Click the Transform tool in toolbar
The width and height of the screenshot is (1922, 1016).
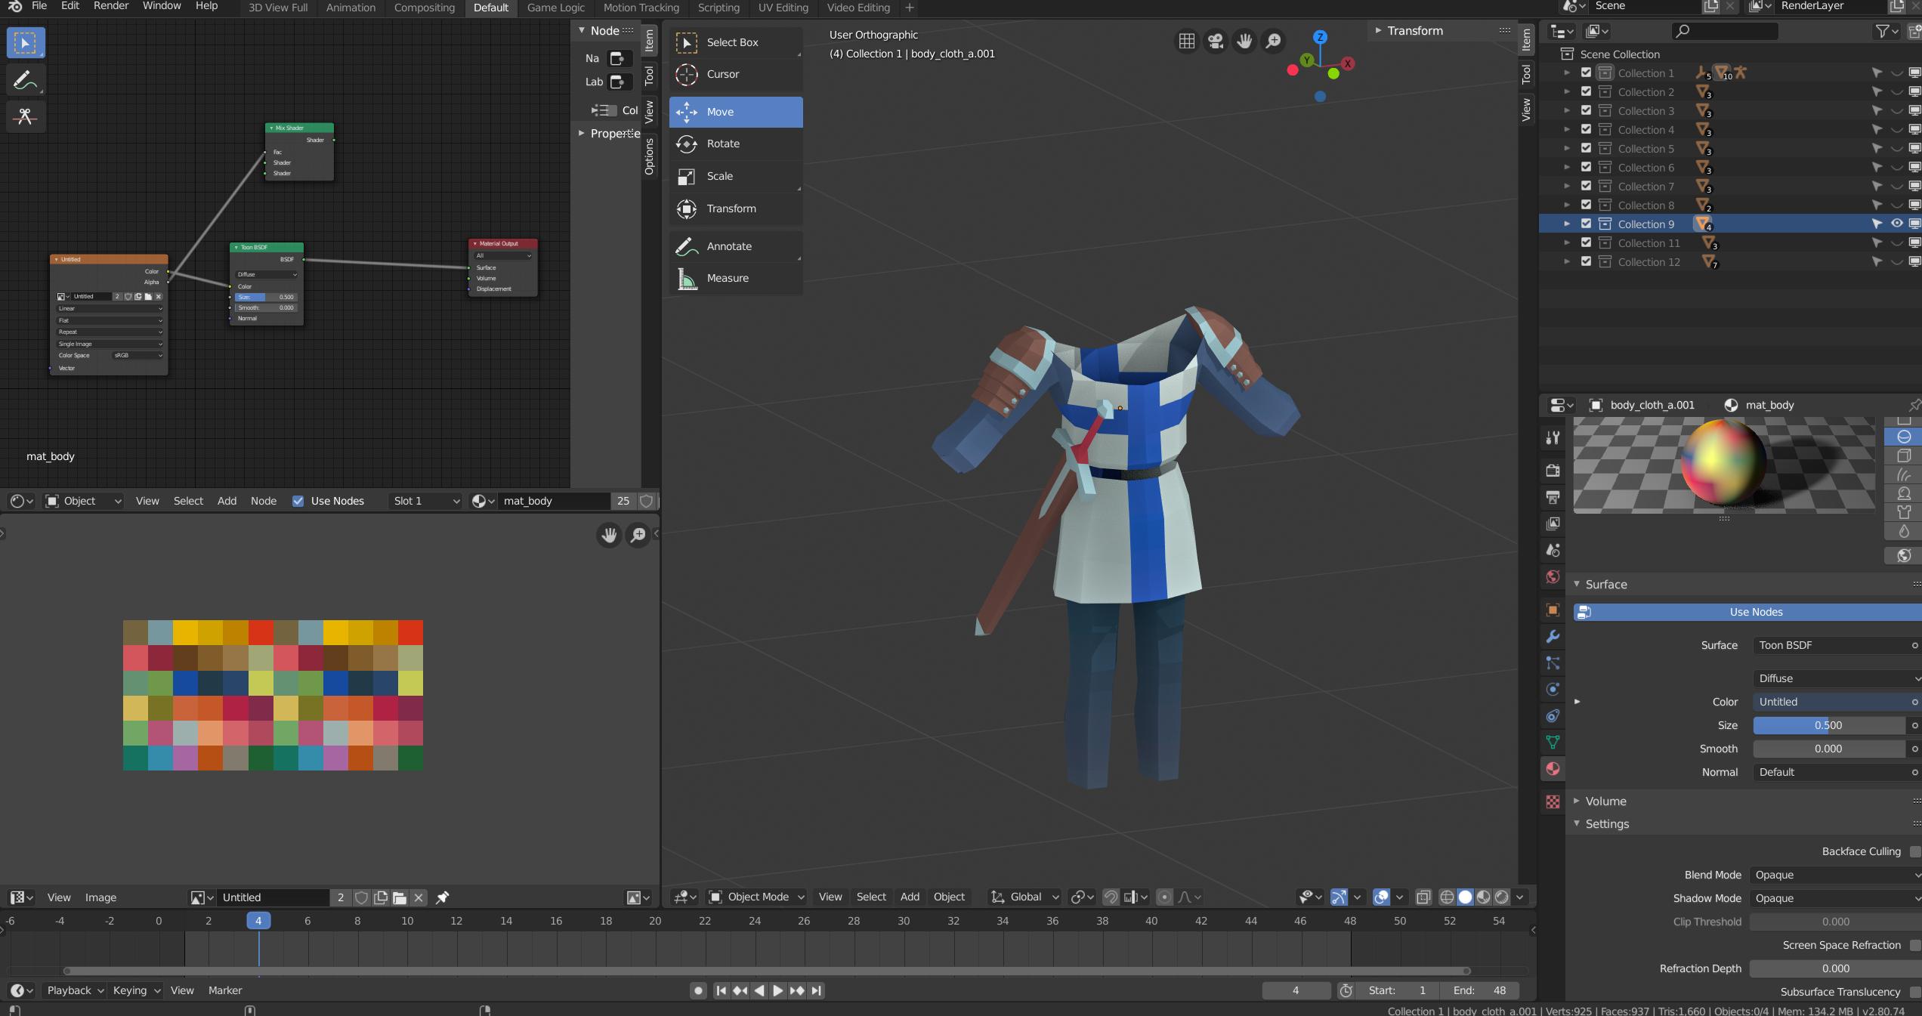pyautogui.click(x=735, y=208)
